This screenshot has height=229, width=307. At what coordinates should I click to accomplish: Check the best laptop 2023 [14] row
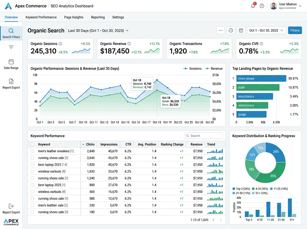(32, 165)
